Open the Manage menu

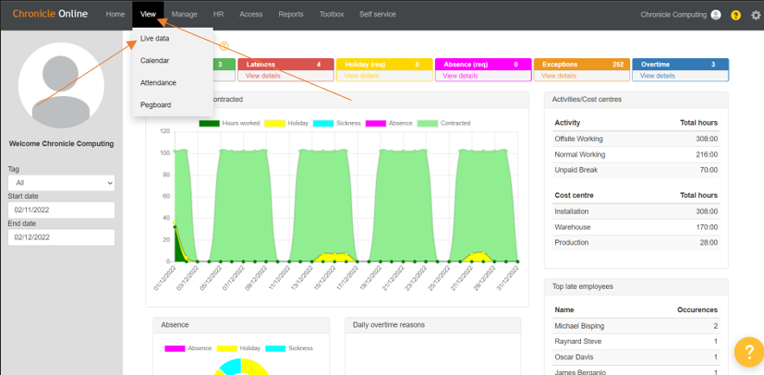pyautogui.click(x=184, y=15)
